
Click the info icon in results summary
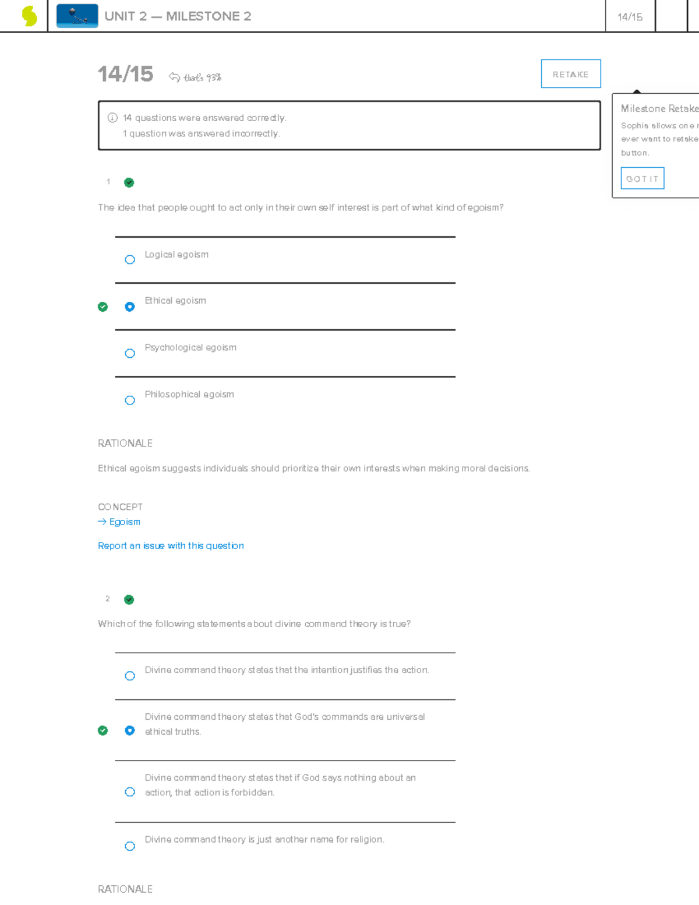[x=112, y=118]
